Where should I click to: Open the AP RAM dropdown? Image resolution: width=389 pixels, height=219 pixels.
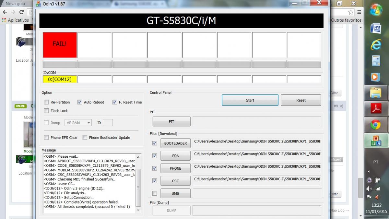coord(78,123)
